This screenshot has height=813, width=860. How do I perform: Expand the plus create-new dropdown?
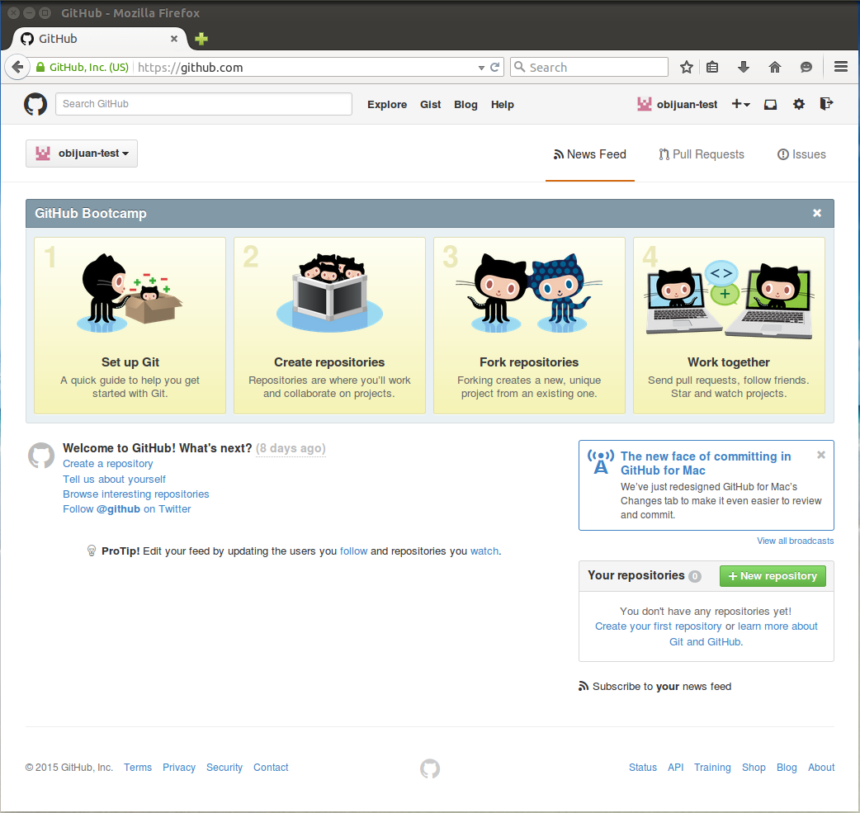point(740,104)
